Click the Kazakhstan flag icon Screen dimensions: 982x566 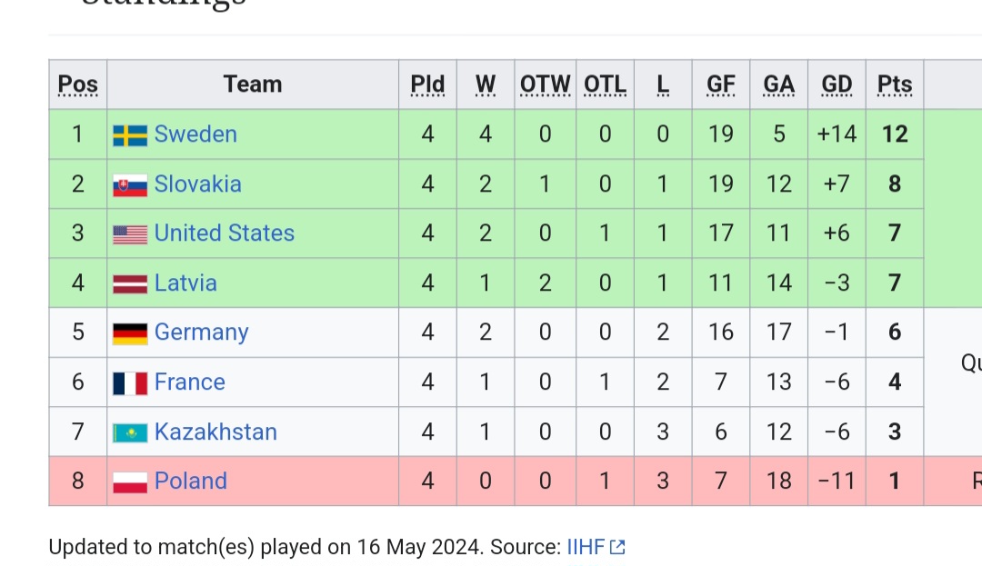[130, 432]
